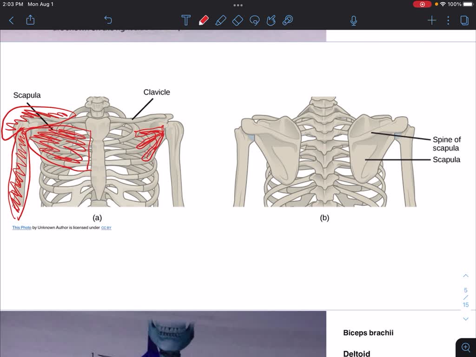Screen dimensions: 476x357
Task: Open the three-dot options menu
Action: pyautogui.click(x=448, y=20)
